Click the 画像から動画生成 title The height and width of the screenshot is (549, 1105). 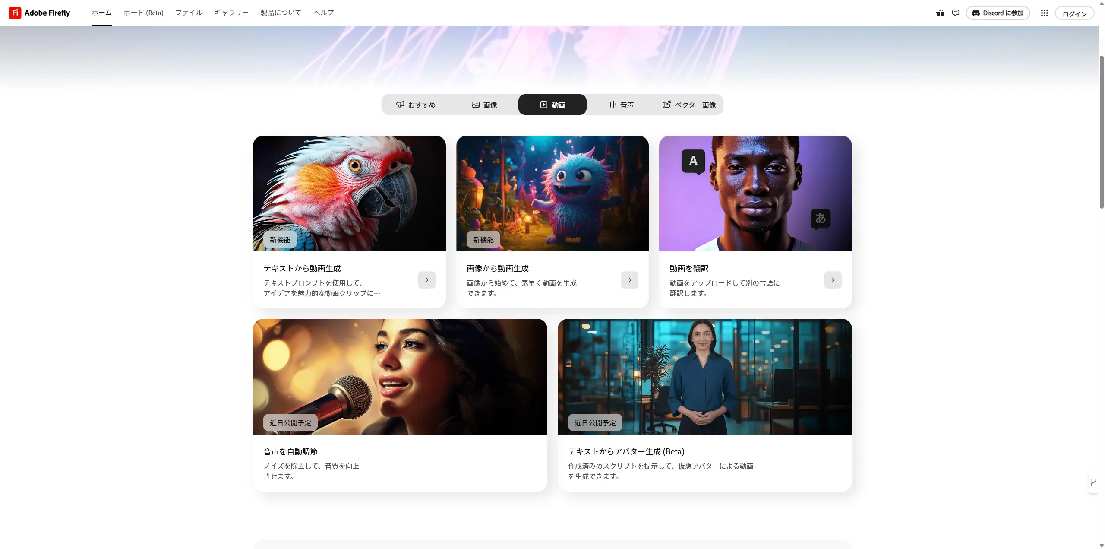pos(498,268)
